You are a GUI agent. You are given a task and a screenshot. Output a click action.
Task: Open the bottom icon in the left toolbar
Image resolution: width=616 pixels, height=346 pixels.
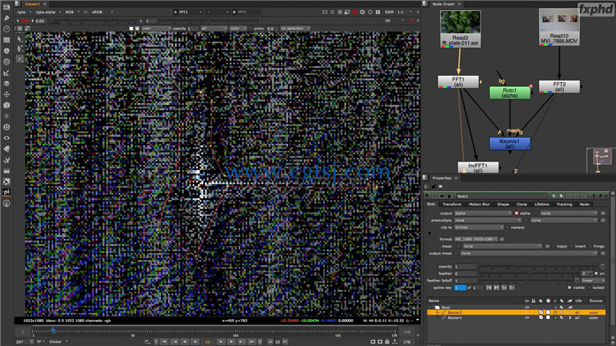pyautogui.click(x=6, y=203)
